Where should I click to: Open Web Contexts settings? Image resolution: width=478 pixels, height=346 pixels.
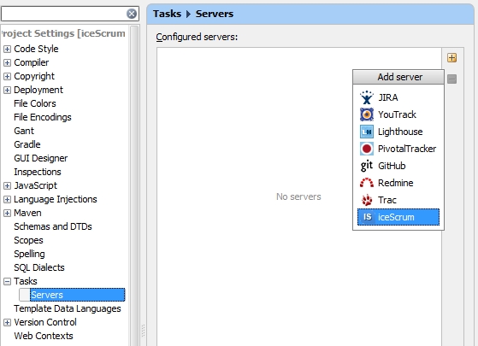point(44,336)
